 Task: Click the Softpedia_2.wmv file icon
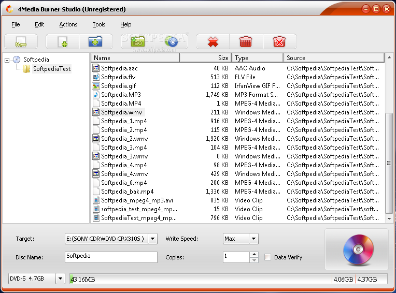click(96, 138)
